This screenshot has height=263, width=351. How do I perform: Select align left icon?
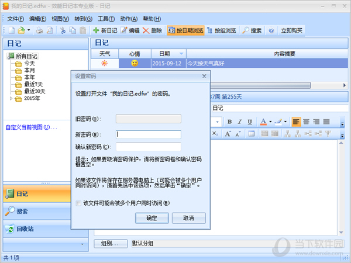296,122
